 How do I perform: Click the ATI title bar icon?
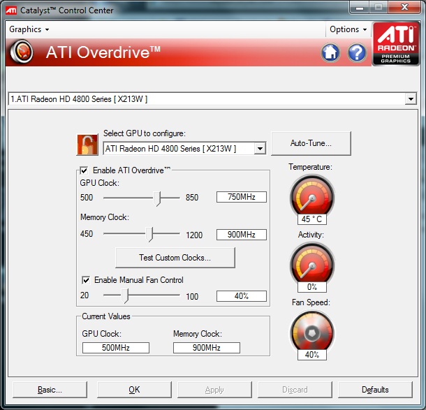pos(11,10)
